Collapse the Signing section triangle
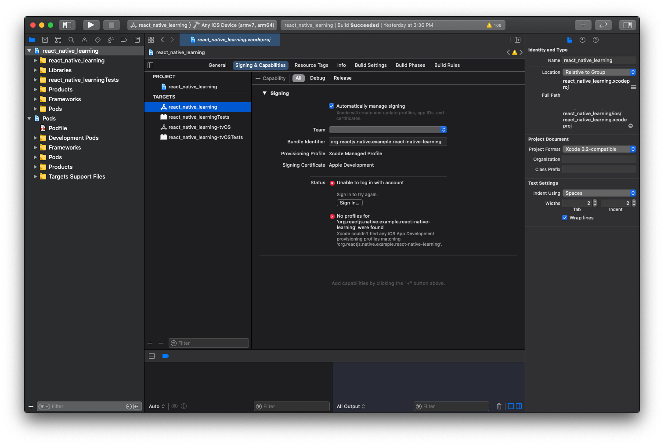 264,93
